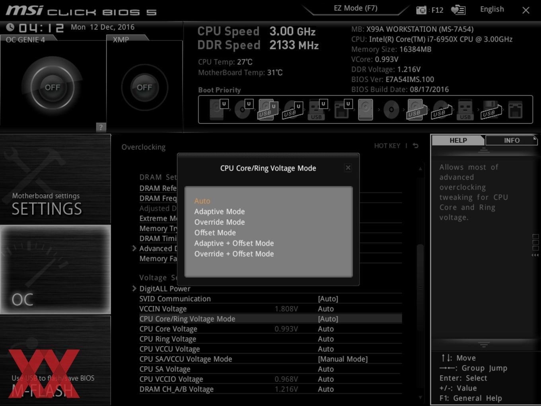Image resolution: width=541 pixels, height=406 pixels.
Task: Click the scrollbar up arrow in settings list
Action: click(420, 169)
